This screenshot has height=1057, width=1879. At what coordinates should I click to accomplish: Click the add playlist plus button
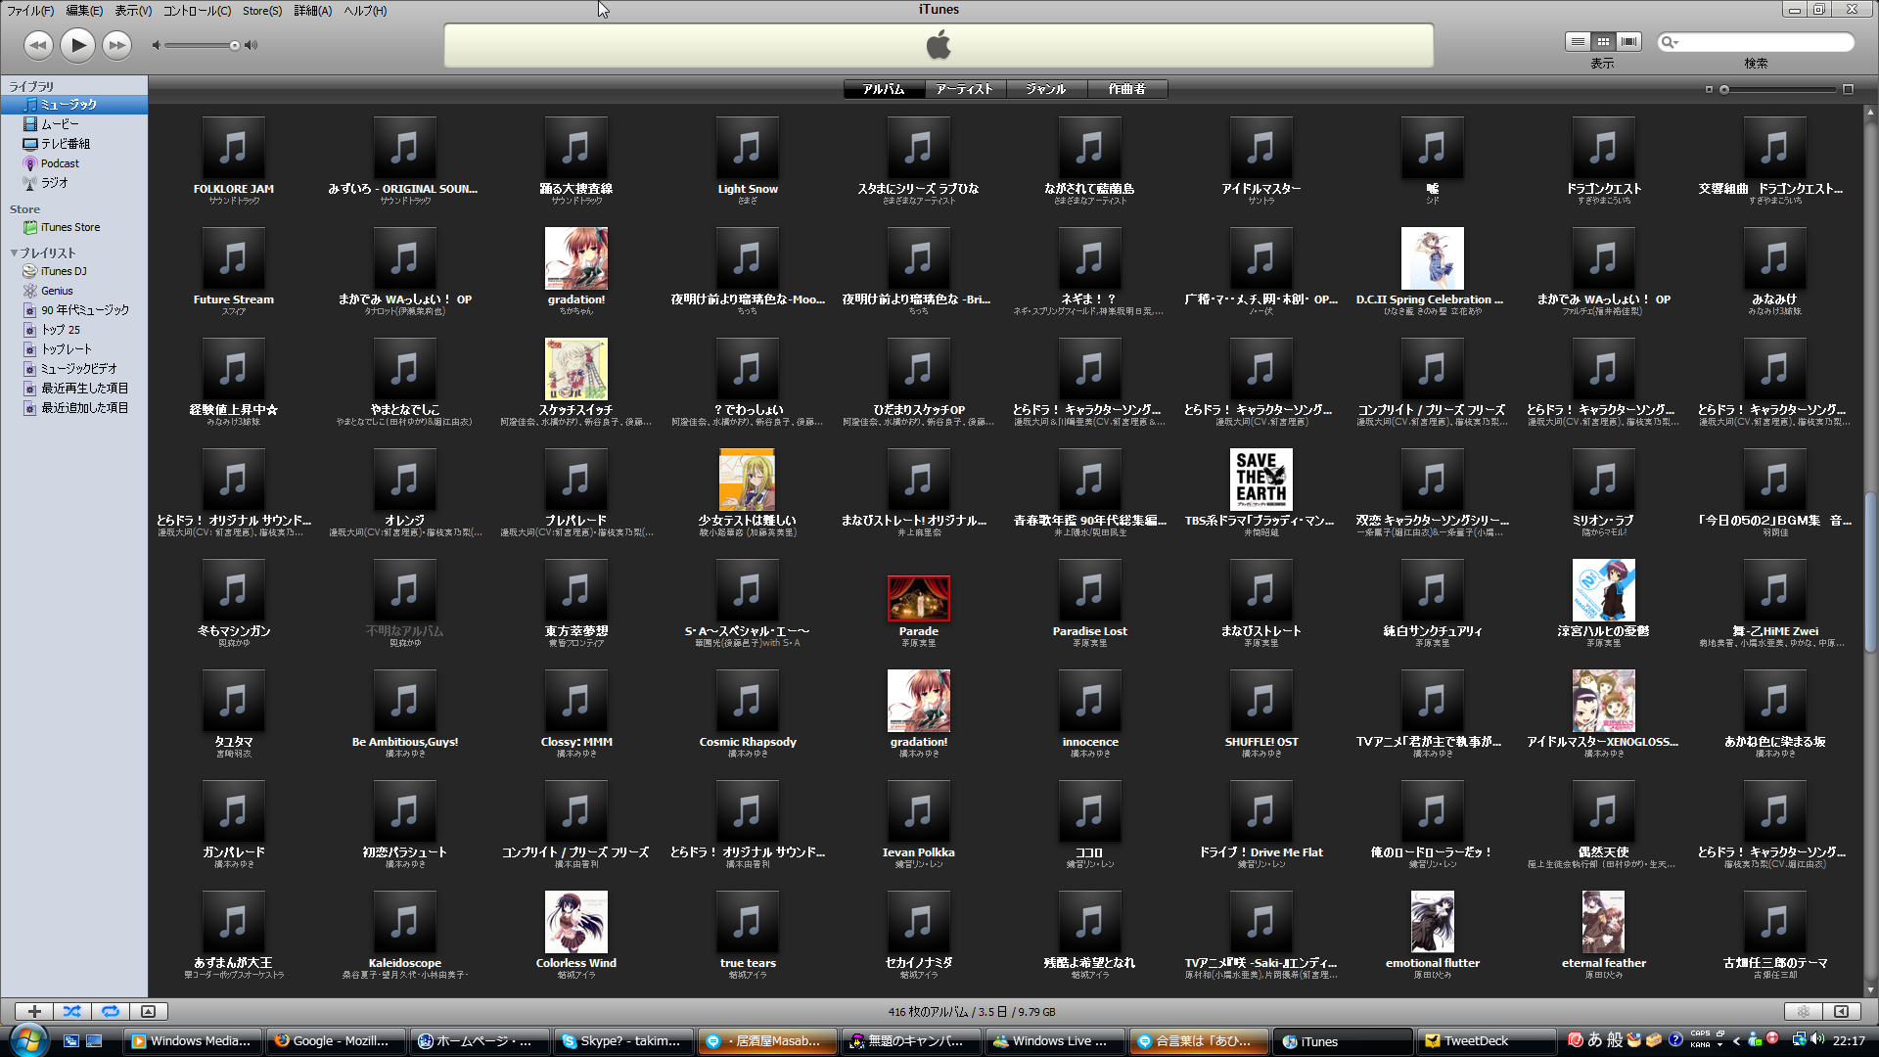(x=34, y=1011)
